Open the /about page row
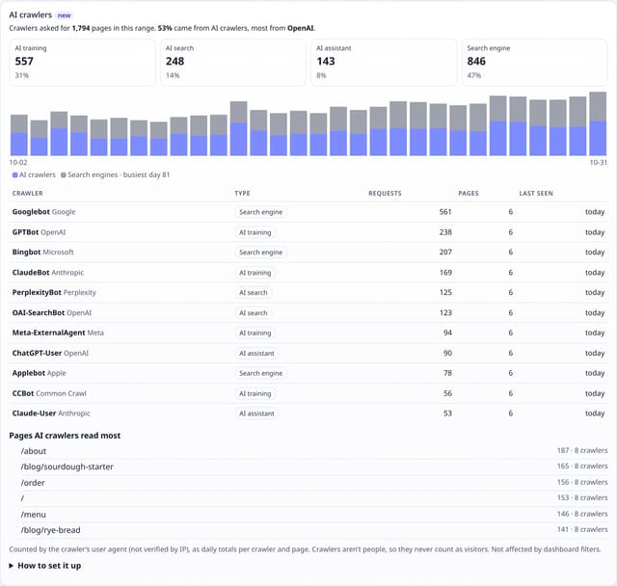 [x=308, y=451]
